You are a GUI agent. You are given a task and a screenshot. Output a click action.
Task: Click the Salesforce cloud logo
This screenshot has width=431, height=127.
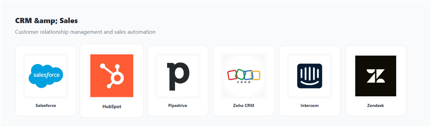[x=46, y=76]
